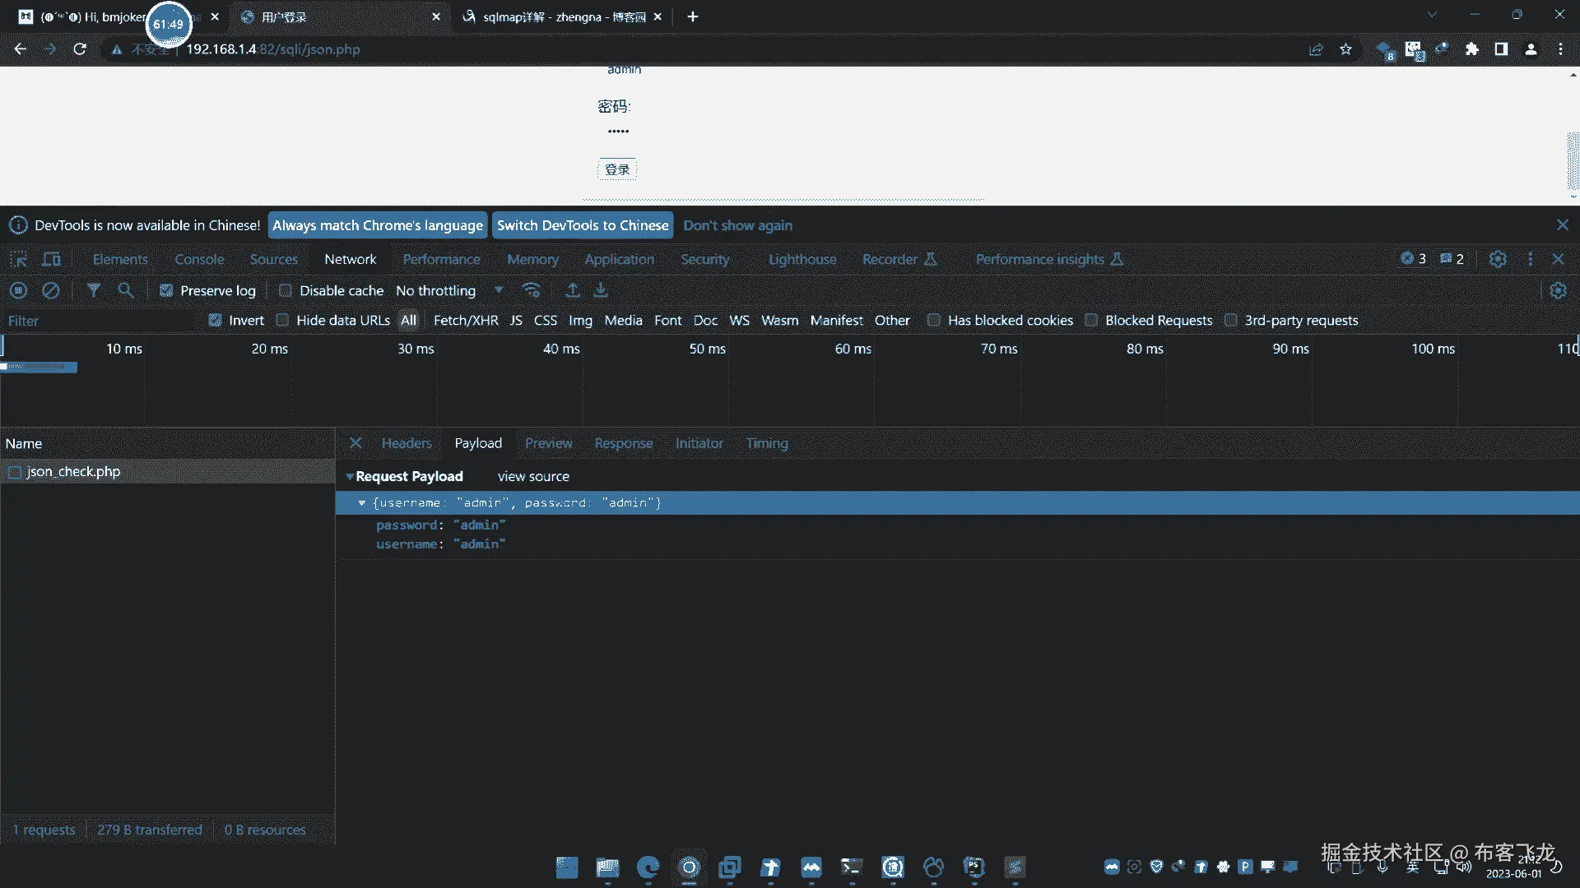Click the import HAR file upload icon
This screenshot has height=888, width=1580.
tap(573, 290)
